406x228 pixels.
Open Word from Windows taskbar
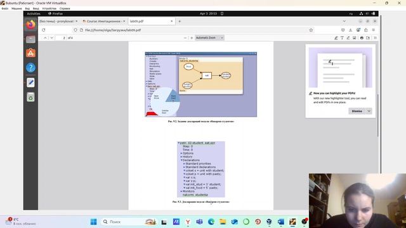281,222
